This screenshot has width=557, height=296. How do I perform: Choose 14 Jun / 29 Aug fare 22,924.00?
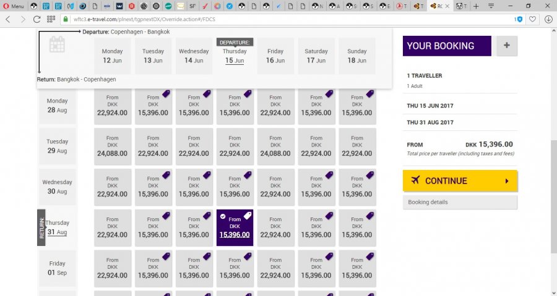tap(194, 146)
